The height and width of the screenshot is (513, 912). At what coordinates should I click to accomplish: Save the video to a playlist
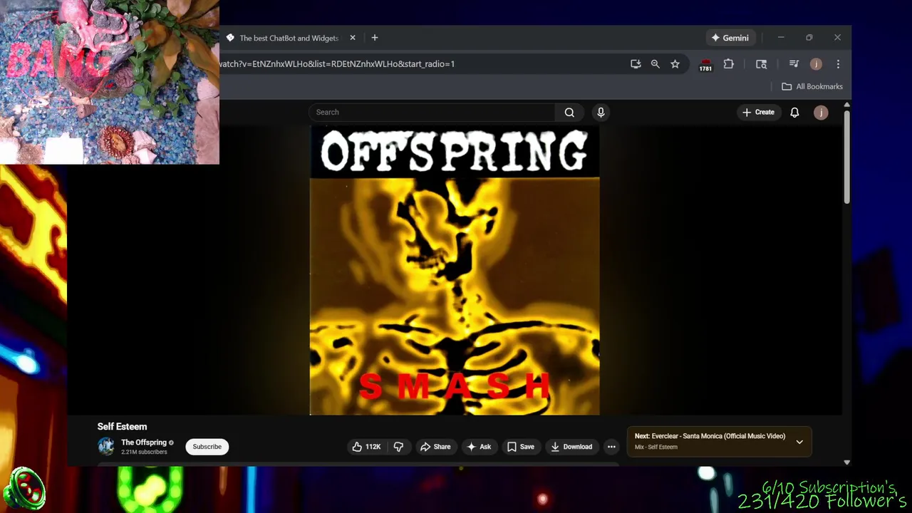(520, 447)
